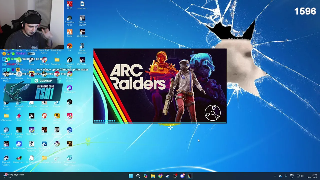Select the Thunderstore Mod Manager icon
320x180 pixels.
[x=69, y=160]
